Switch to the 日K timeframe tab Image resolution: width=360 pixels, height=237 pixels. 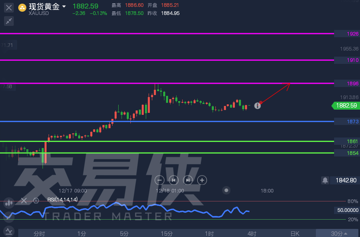click(295, 233)
